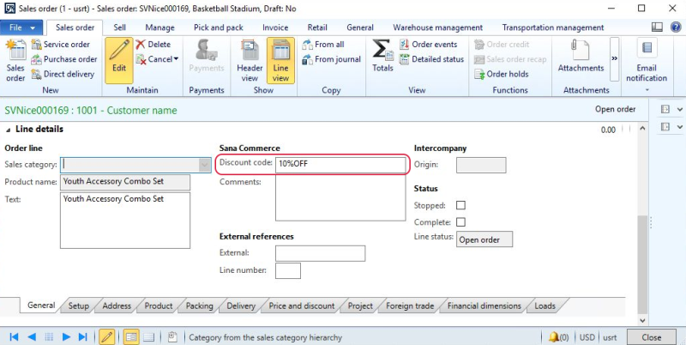Viewport: 686px width, 345px height.
Task: Switch to the Price and discount tab
Action: (301, 306)
